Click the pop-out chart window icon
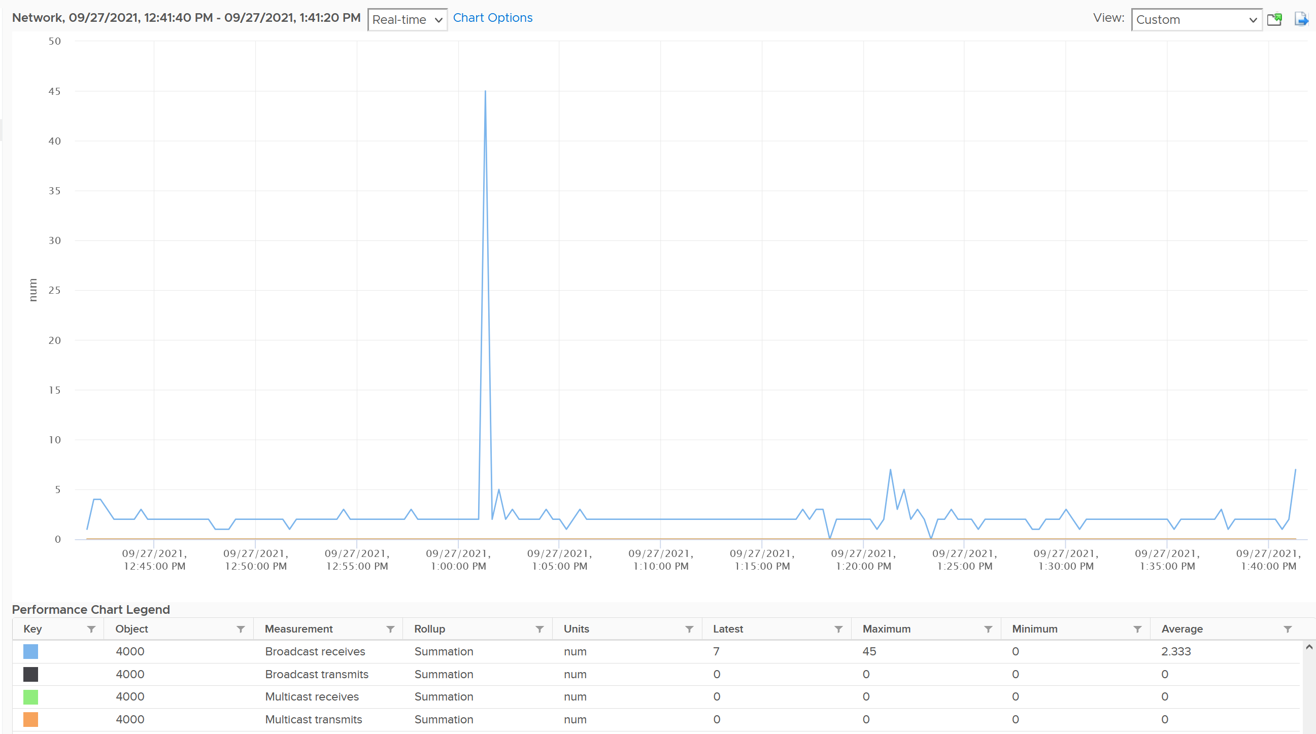Screen dimensions: 1316x734 1275,19
